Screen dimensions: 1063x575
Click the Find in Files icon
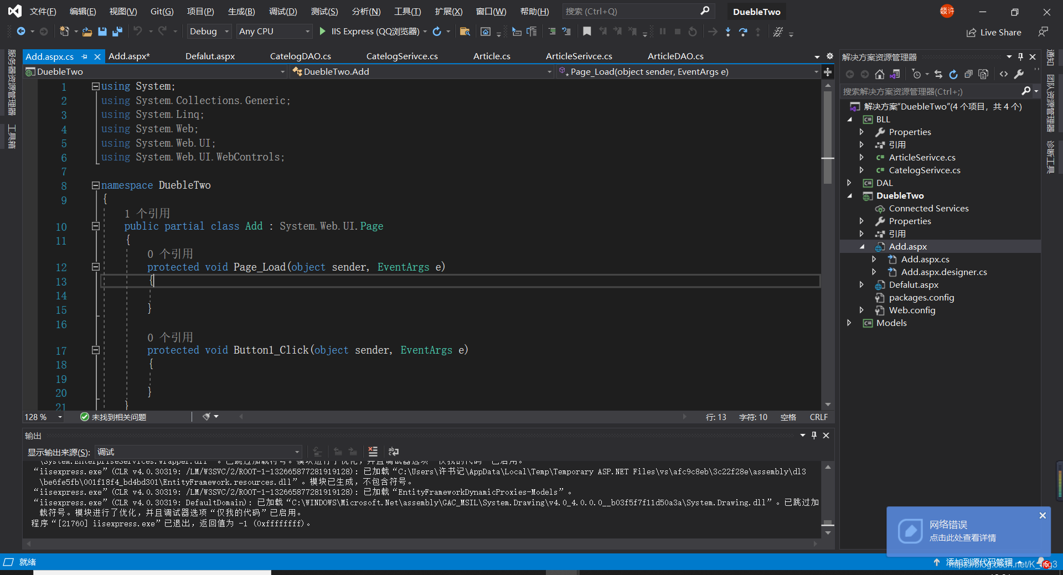point(465,32)
